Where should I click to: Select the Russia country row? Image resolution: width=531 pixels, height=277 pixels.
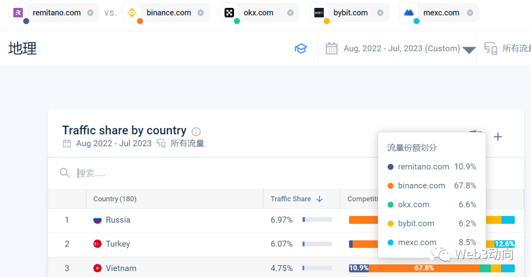click(x=286, y=220)
